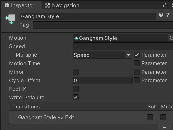Click the Mirror label
The height and width of the screenshot is (130, 173).
click(17, 72)
